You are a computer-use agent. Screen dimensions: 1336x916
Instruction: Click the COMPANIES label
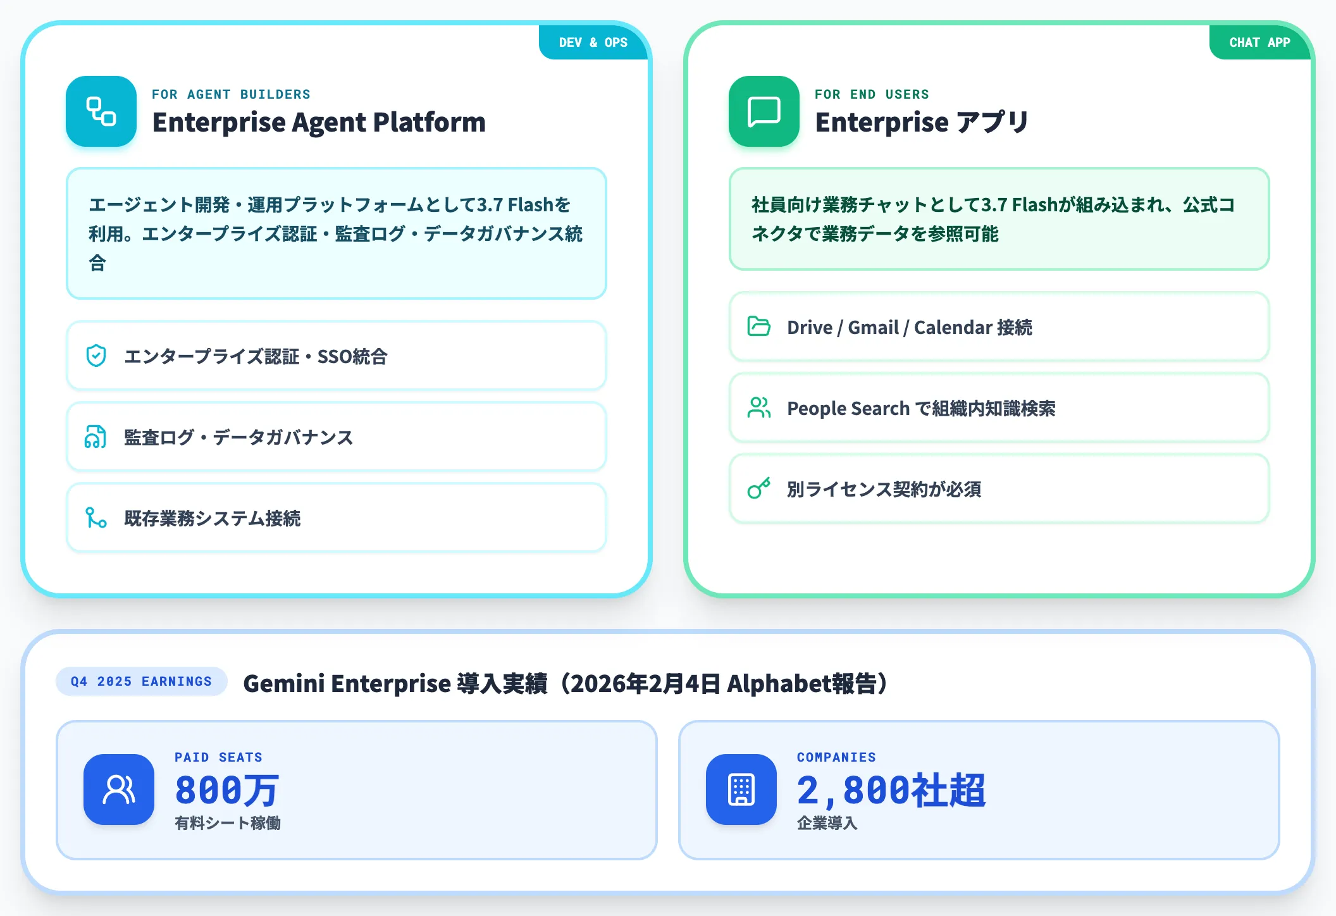coord(836,757)
